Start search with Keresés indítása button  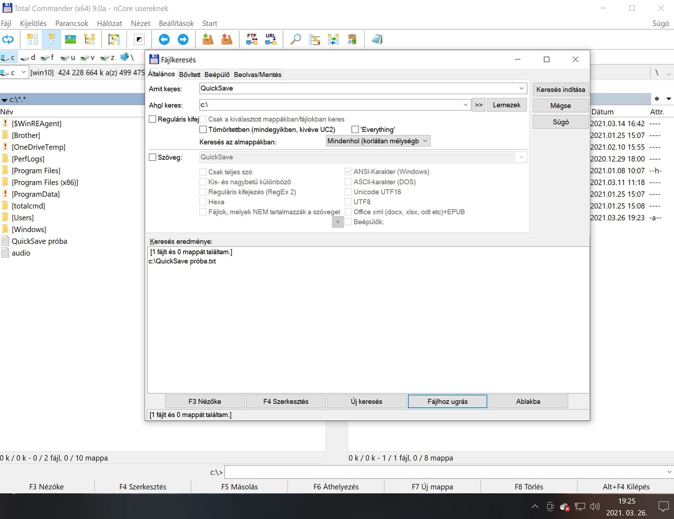[x=561, y=90]
